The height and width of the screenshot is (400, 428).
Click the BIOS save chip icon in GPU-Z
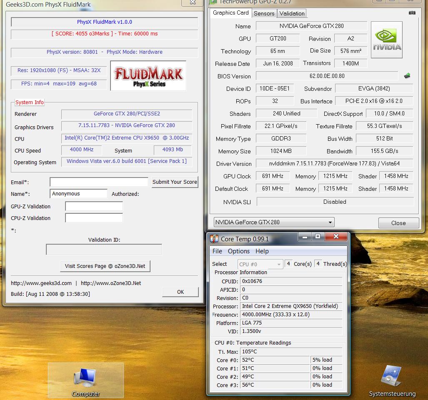pyautogui.click(x=407, y=75)
